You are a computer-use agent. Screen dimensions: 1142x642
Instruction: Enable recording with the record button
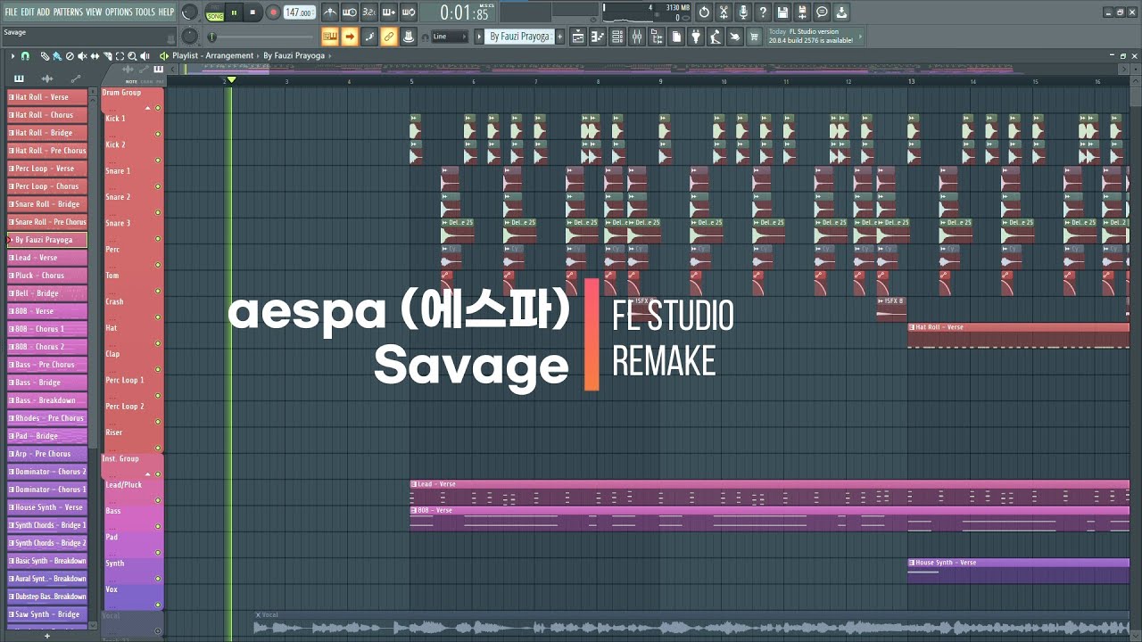pyautogui.click(x=273, y=12)
